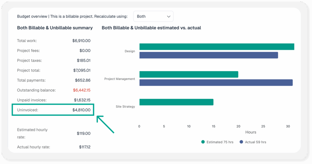Open the Recalculate using "Both" dropdown
Viewport: 312px width, 164px height.
tap(153, 16)
